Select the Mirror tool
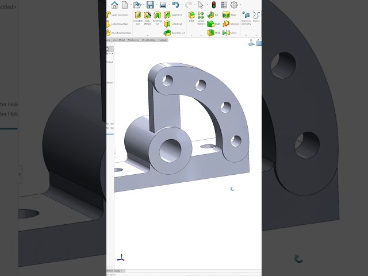This screenshot has width=368, height=276. click(x=229, y=33)
